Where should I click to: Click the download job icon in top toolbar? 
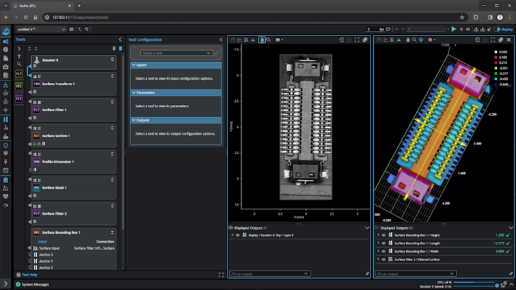(x=482, y=29)
